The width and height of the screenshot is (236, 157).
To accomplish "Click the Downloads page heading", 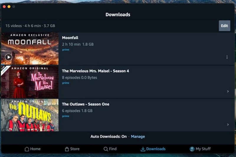I will [118, 14].
